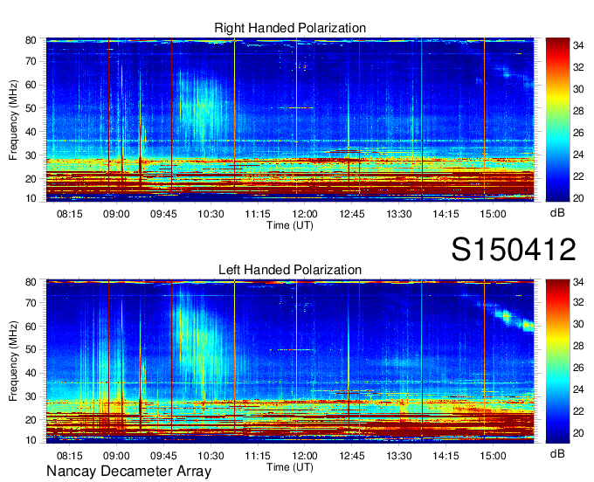594x482 pixels.
Task: Click the 50 MHz tick of right-handed plot
Action: (x=31, y=108)
